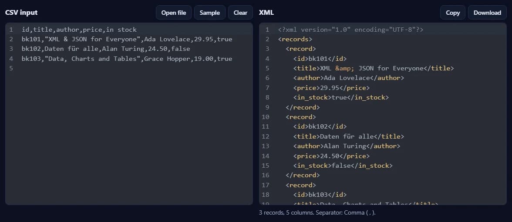Screen dimensions: 512x222
Task: Click line 16 closing </record> tag
Action: pyautogui.click(x=303, y=175)
